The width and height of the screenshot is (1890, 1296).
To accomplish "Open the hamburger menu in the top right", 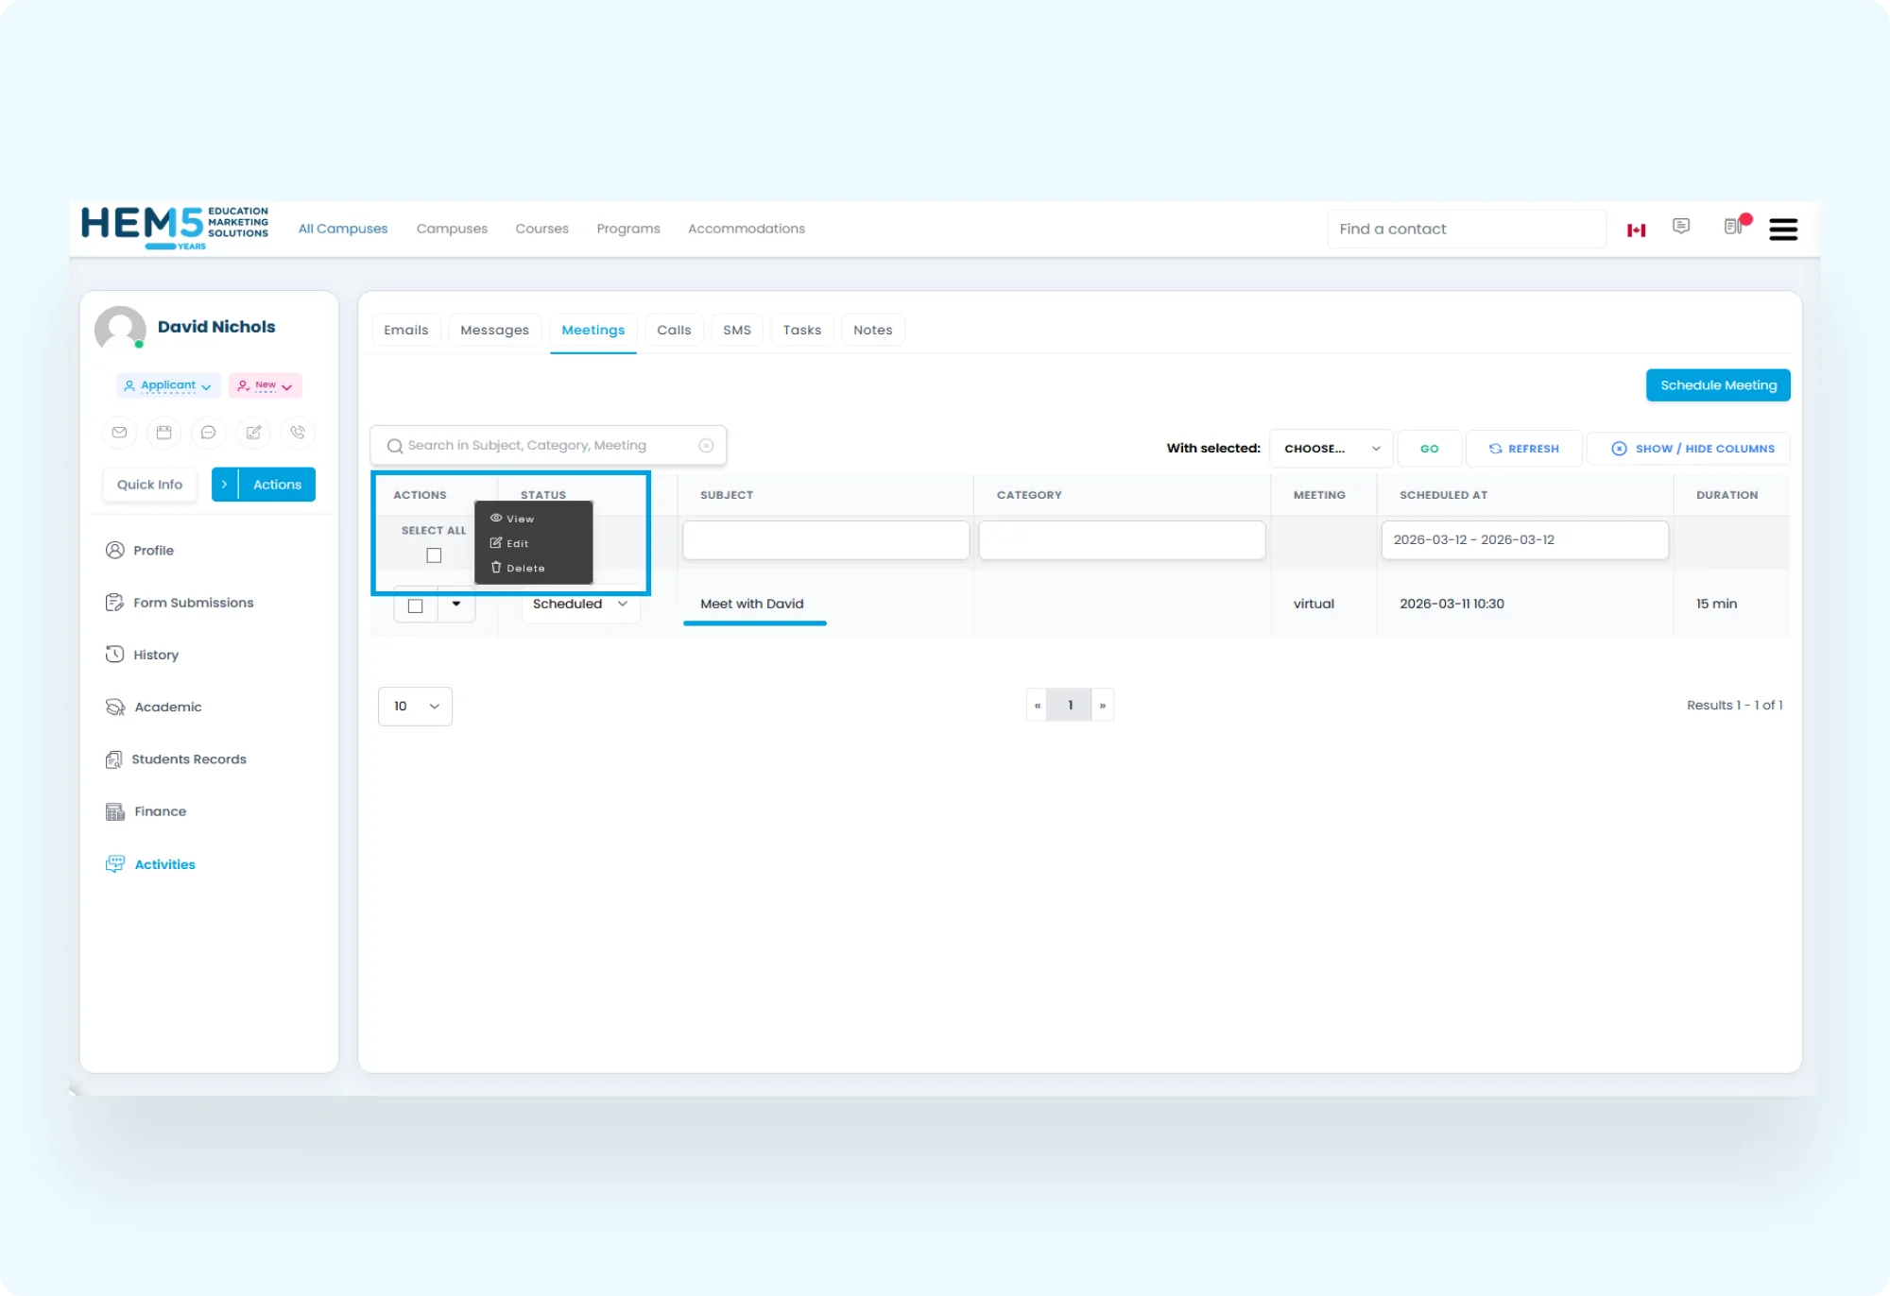I will (1784, 229).
